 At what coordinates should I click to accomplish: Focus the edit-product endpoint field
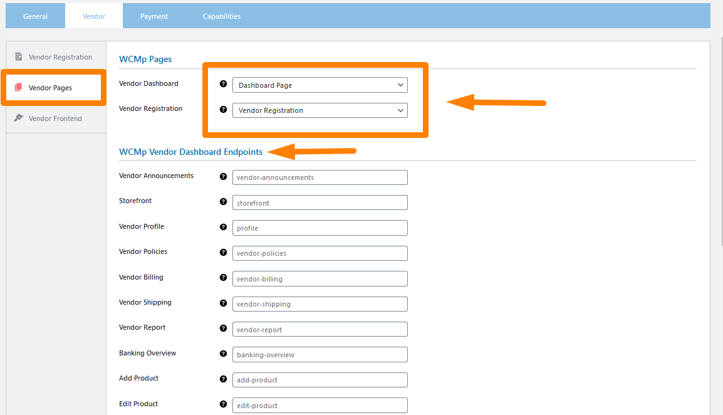[x=320, y=406]
